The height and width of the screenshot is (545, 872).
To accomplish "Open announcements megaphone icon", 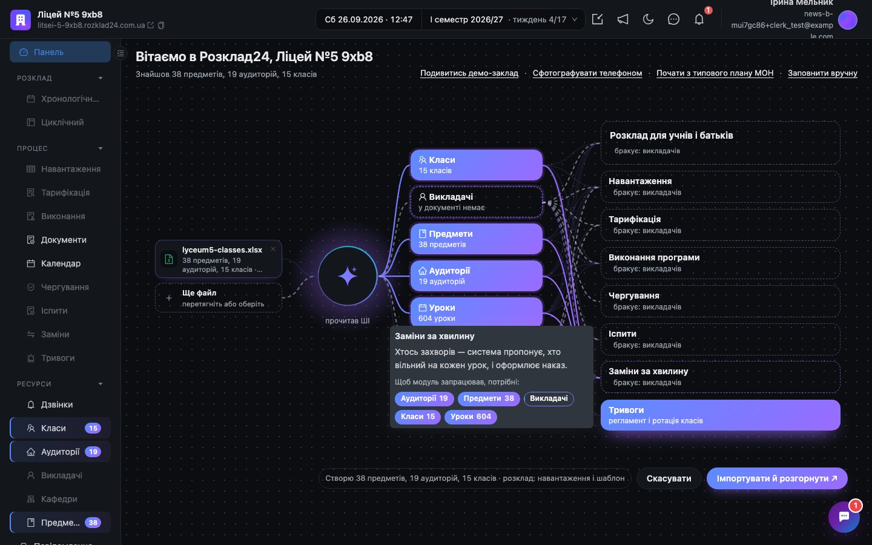I will click(x=623, y=19).
